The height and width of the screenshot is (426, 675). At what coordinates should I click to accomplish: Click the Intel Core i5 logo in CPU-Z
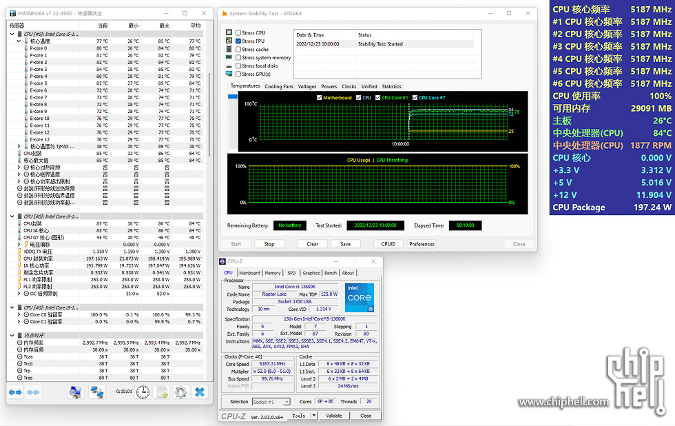[x=360, y=298]
